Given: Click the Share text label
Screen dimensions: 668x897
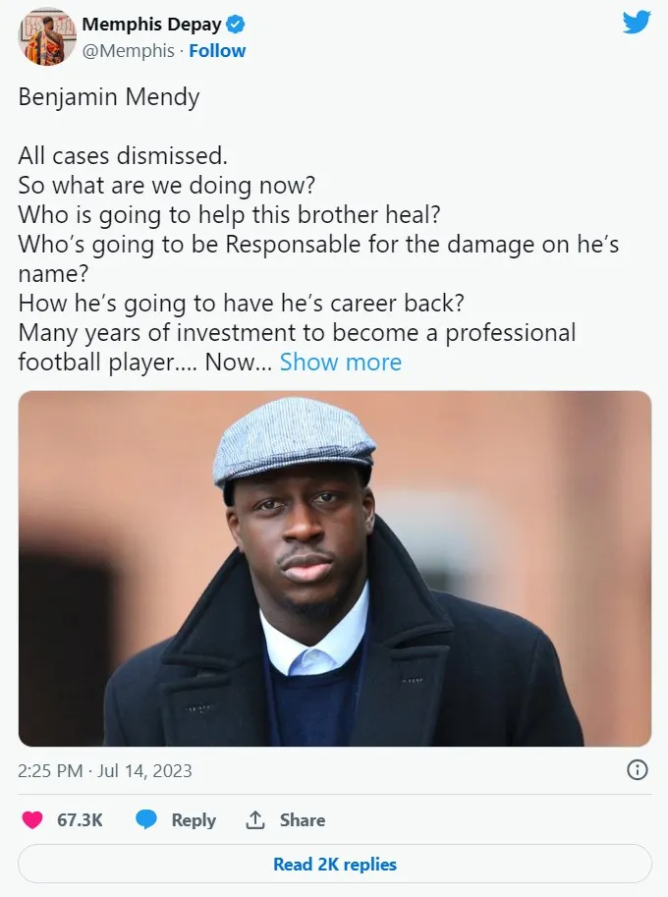Looking at the screenshot, I should [303, 820].
